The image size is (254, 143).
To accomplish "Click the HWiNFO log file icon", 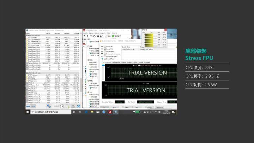I will click(68, 106).
